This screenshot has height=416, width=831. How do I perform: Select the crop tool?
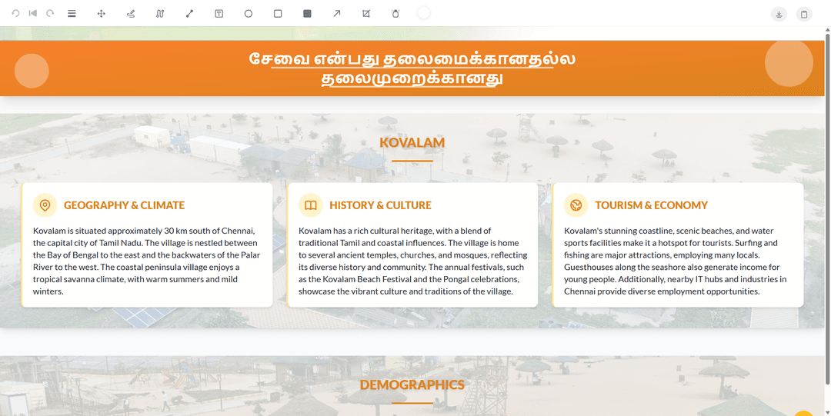tap(365, 14)
